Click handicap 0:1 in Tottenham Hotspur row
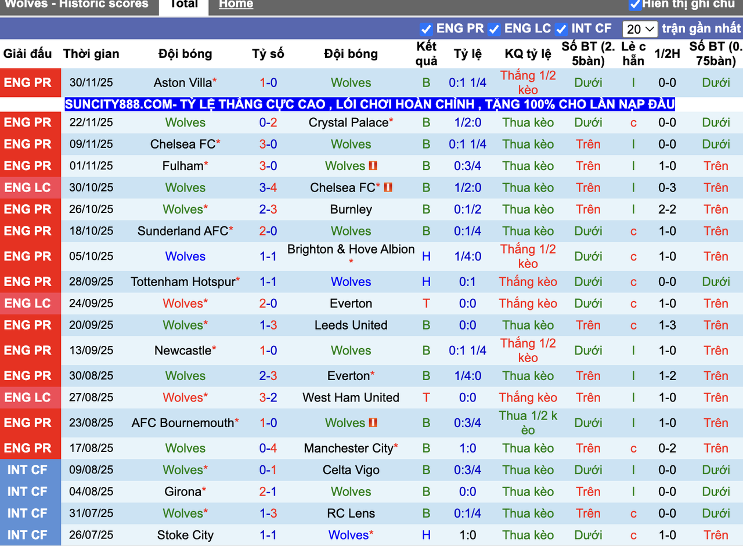This screenshot has width=743, height=546. point(468,281)
